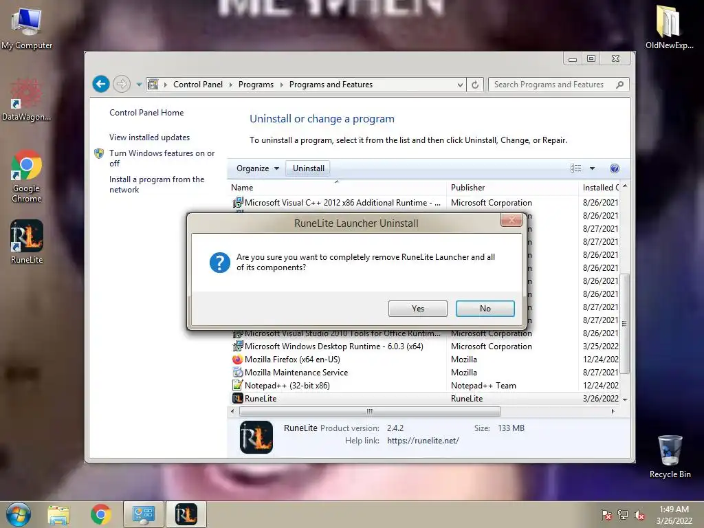The width and height of the screenshot is (704, 528).
Task: Click the horizontal scrollbar left arrow
Action: (232, 411)
